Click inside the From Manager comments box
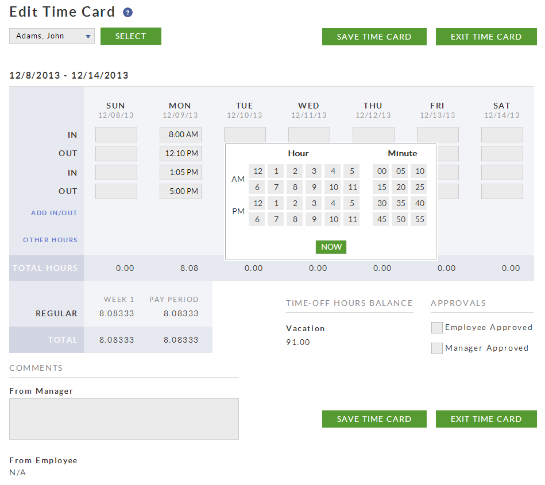 (123, 418)
